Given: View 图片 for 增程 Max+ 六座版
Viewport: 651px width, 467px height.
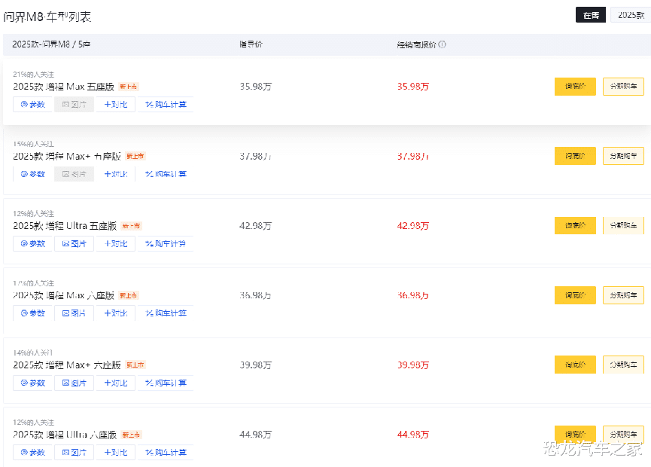Looking at the screenshot, I should [x=74, y=383].
